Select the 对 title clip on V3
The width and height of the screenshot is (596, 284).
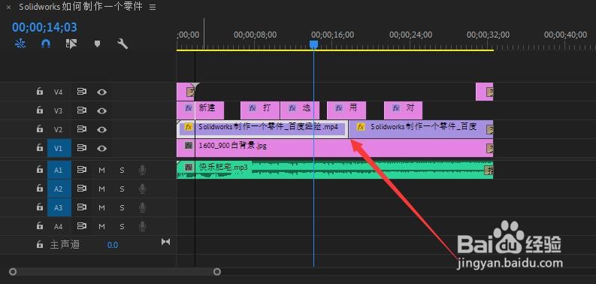403,110
